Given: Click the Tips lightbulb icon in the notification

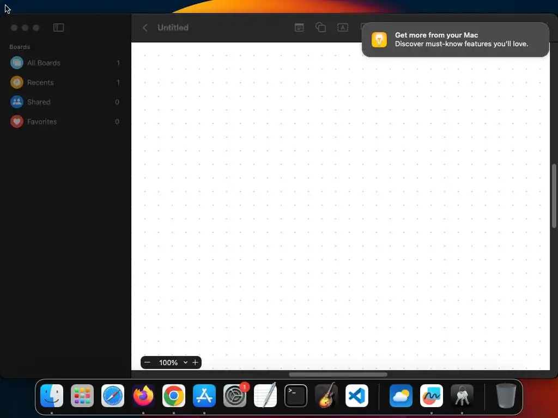Looking at the screenshot, I should [379, 39].
